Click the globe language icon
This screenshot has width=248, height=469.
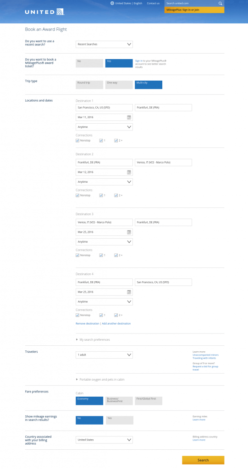(112, 3)
